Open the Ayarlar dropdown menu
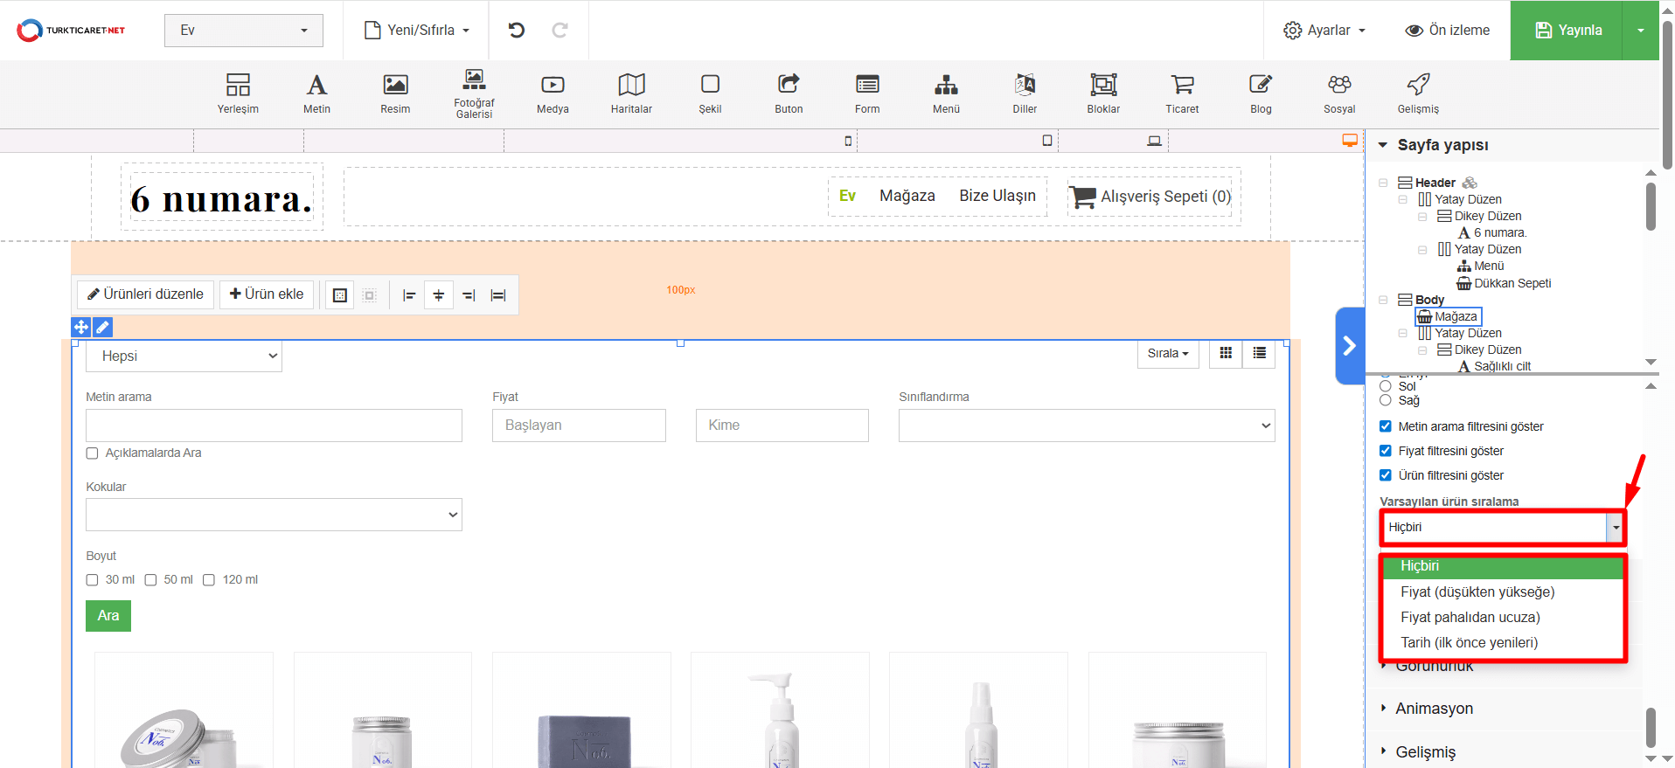 pos(1324,31)
